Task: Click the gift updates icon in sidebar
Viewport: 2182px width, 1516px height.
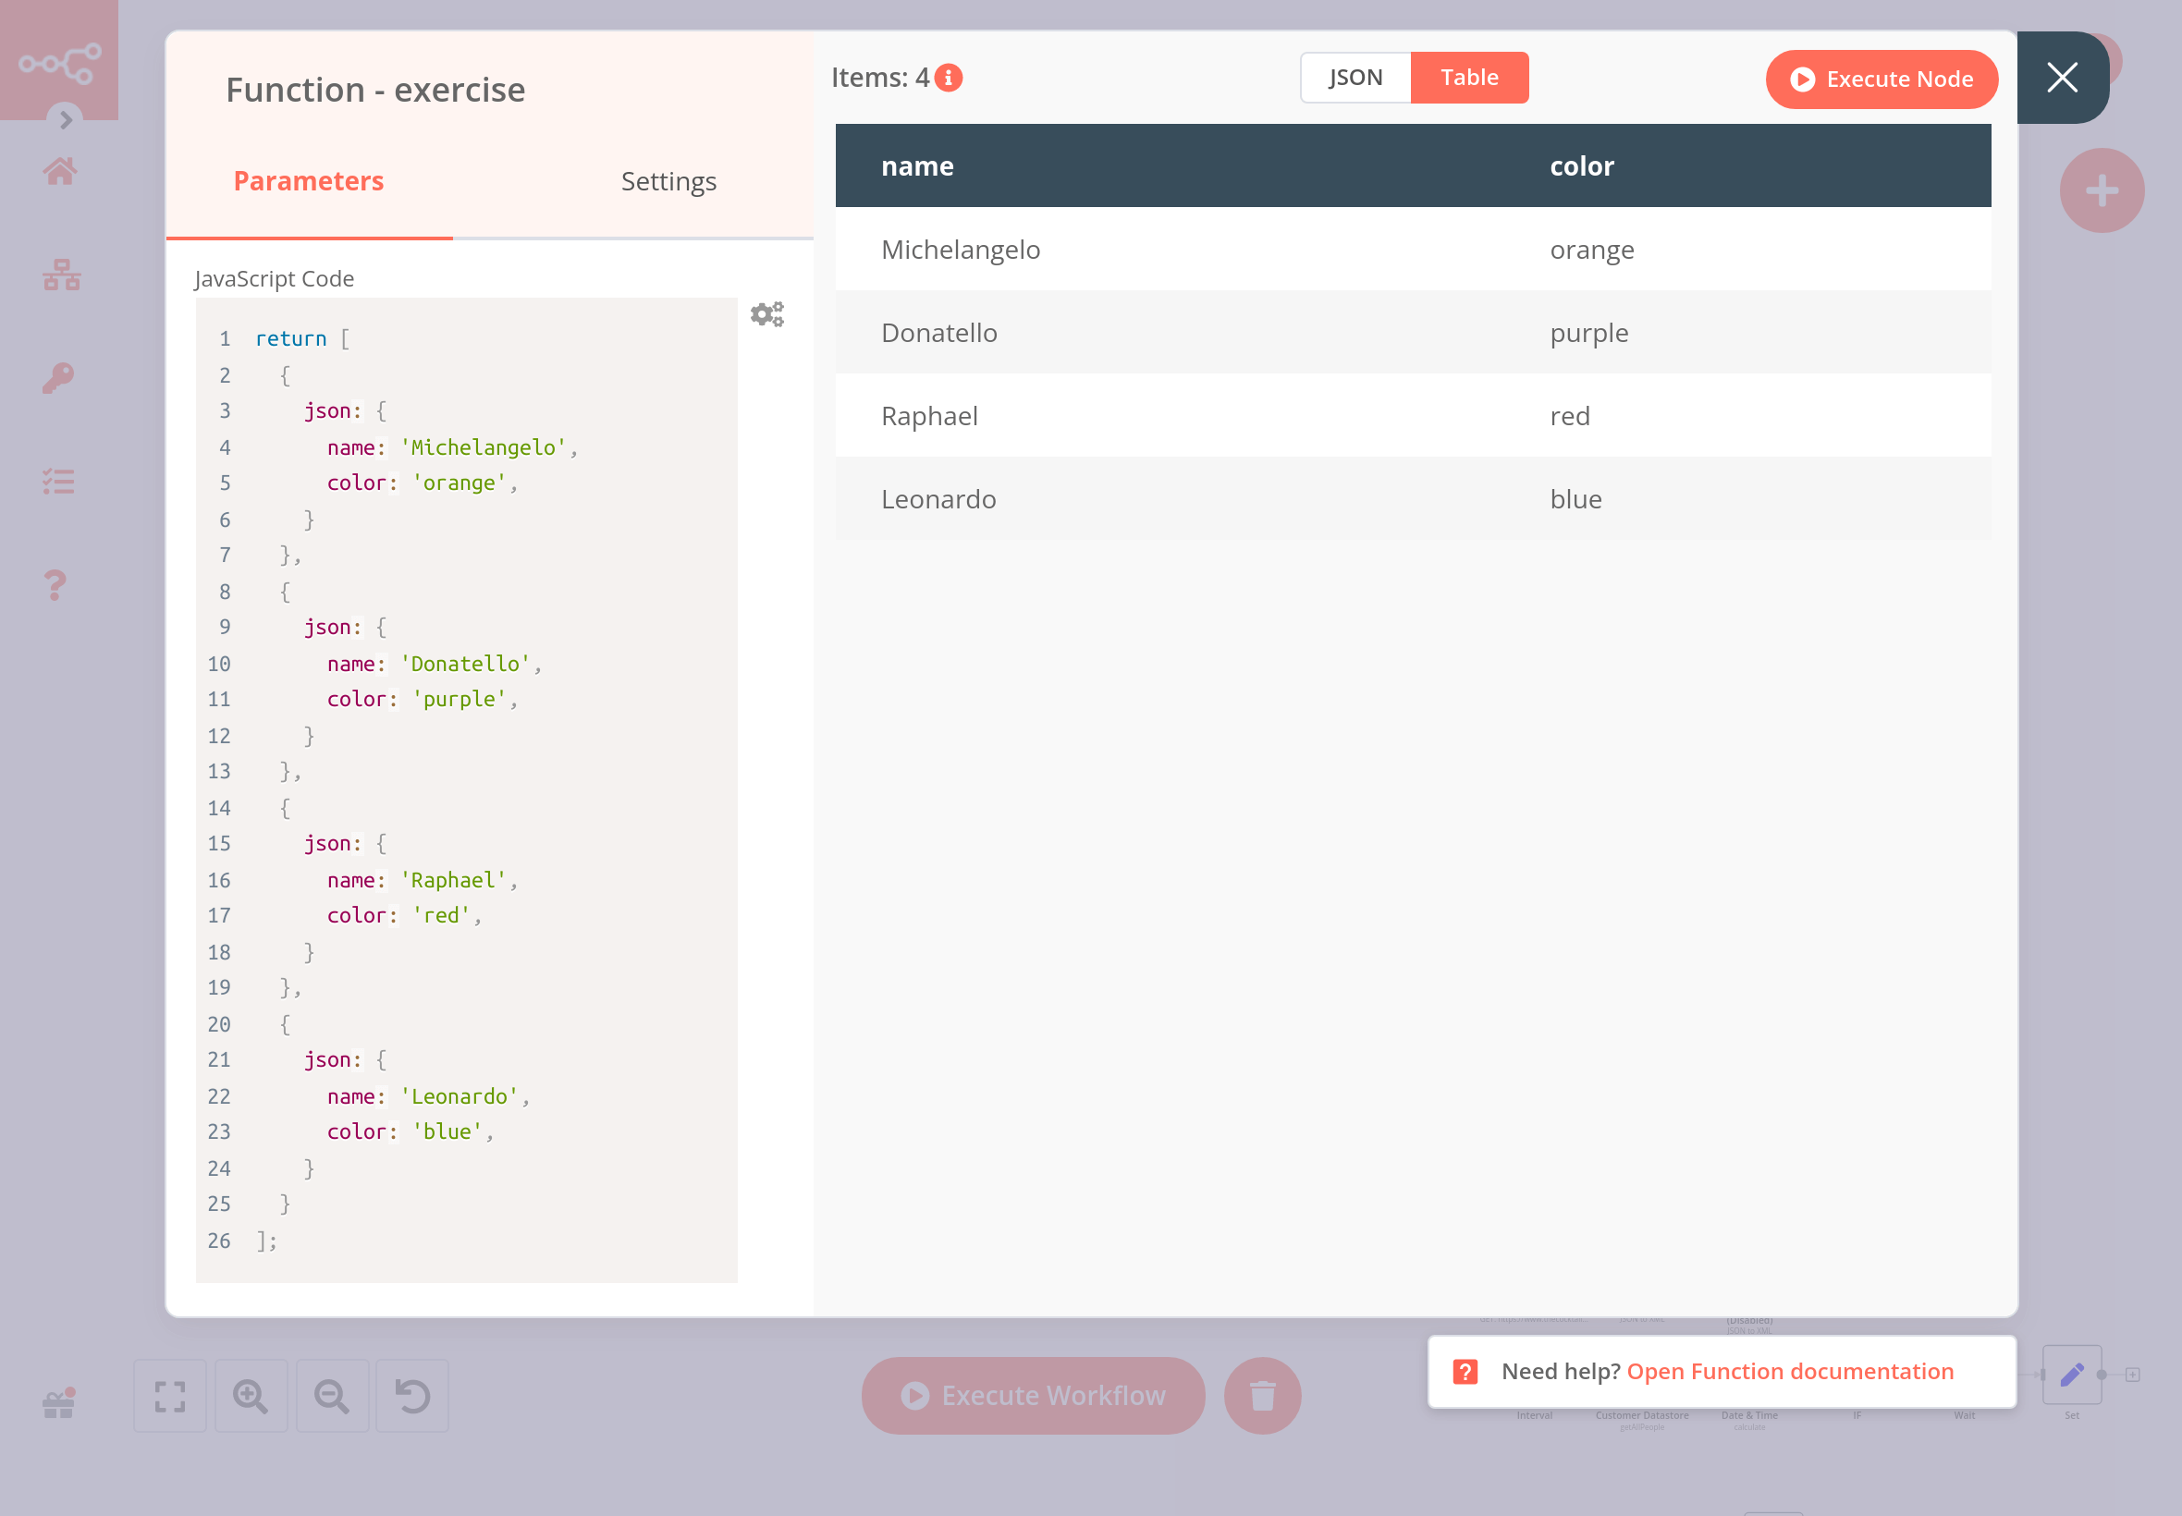Action: pyautogui.click(x=59, y=1403)
